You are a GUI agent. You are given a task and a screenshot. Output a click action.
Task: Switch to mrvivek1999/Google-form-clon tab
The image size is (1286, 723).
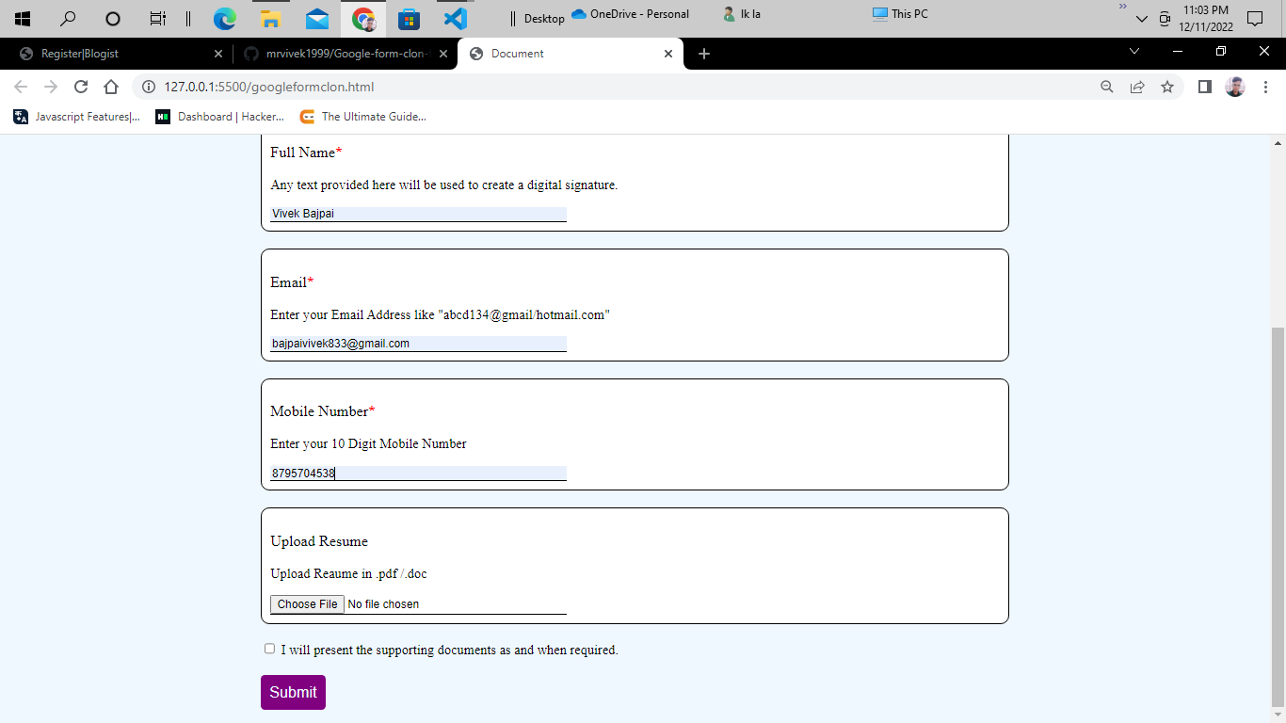345,54
